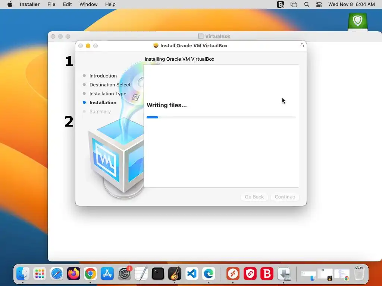Open the Installer application menu

(30, 4)
